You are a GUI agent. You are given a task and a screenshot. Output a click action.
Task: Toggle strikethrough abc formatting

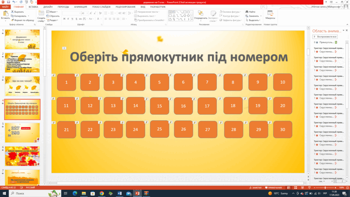(80, 19)
